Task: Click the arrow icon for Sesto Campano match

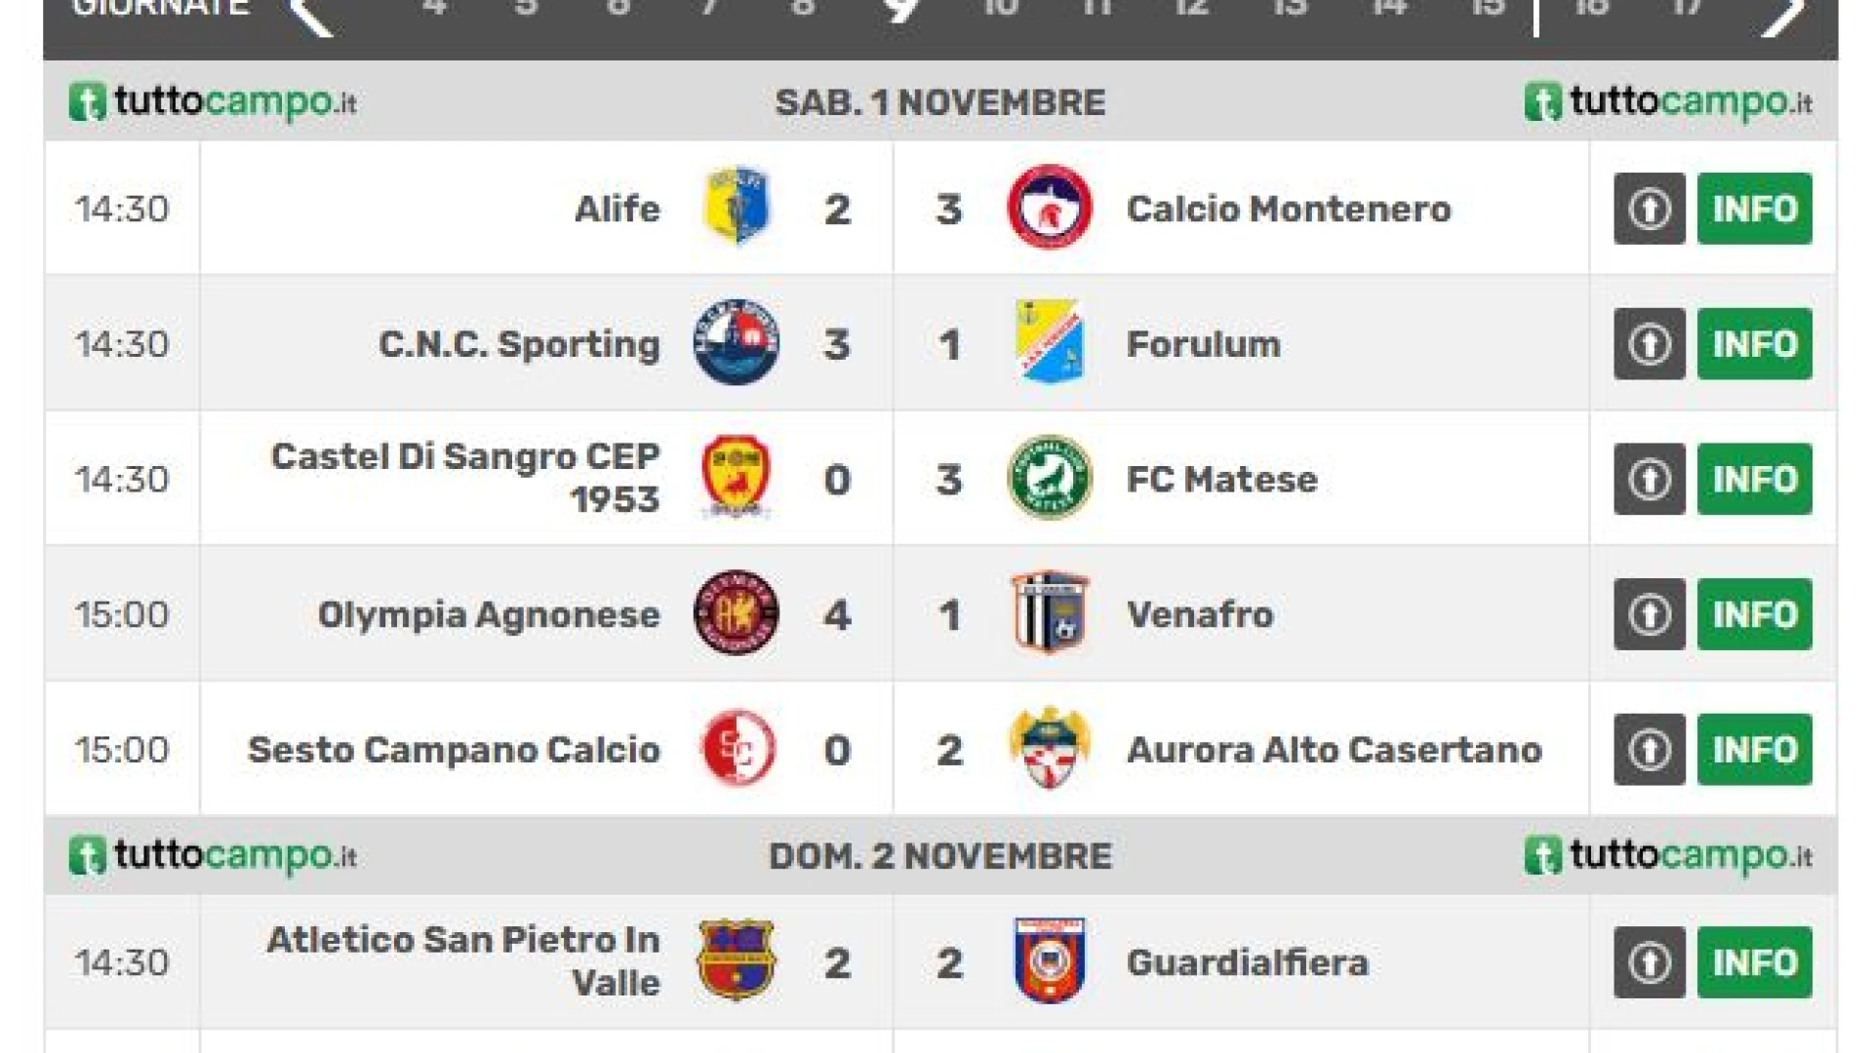Action: (1649, 750)
